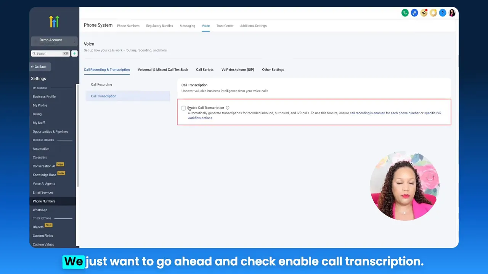
Task: Open the VoIP deskphone (SIP) tab
Action: point(238,70)
